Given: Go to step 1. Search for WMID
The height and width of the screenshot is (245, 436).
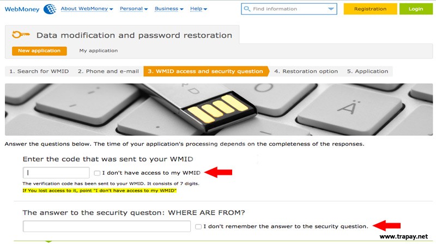Looking at the screenshot, I should click(39, 71).
